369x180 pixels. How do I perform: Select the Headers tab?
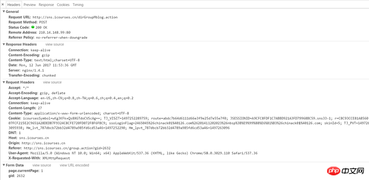[14, 5]
